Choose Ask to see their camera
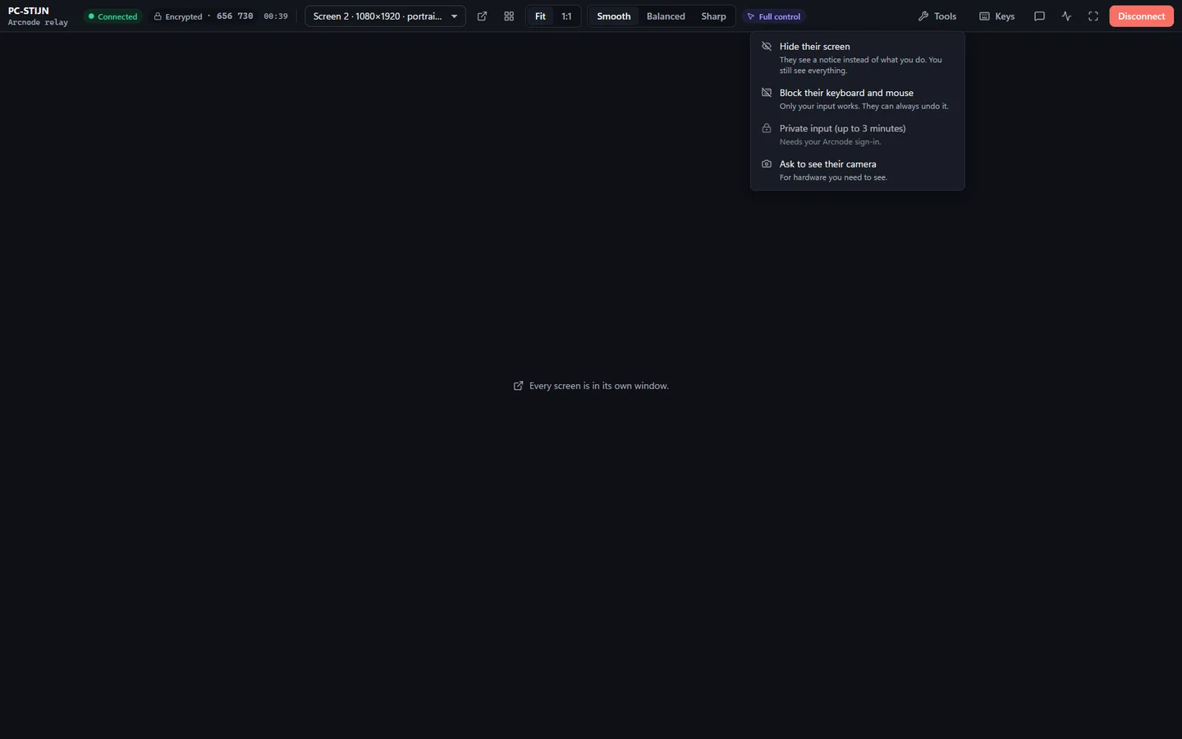1182x739 pixels. pyautogui.click(x=857, y=170)
